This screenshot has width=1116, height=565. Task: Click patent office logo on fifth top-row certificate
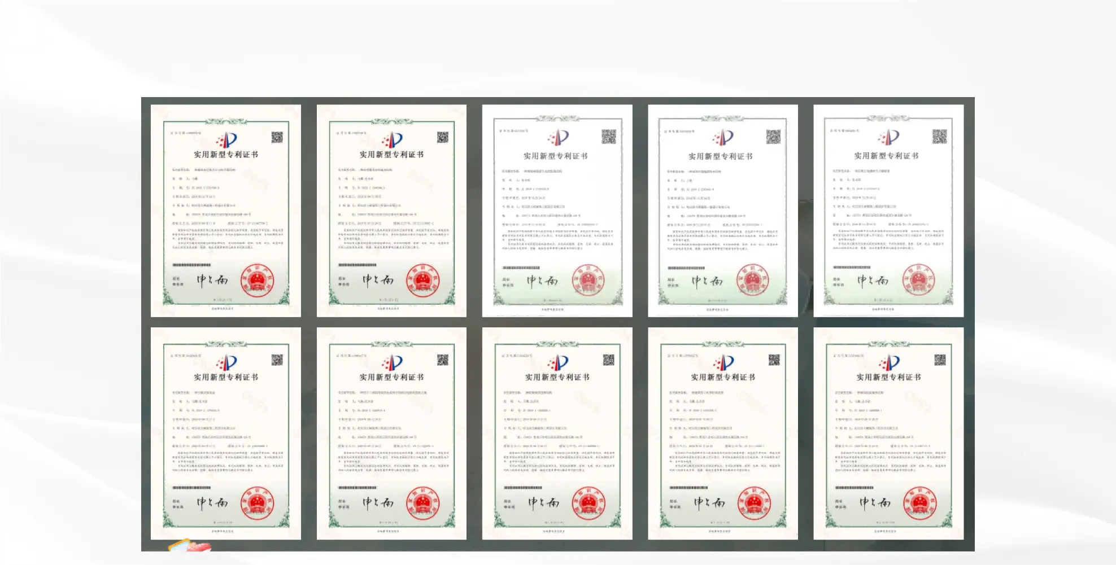coord(888,137)
